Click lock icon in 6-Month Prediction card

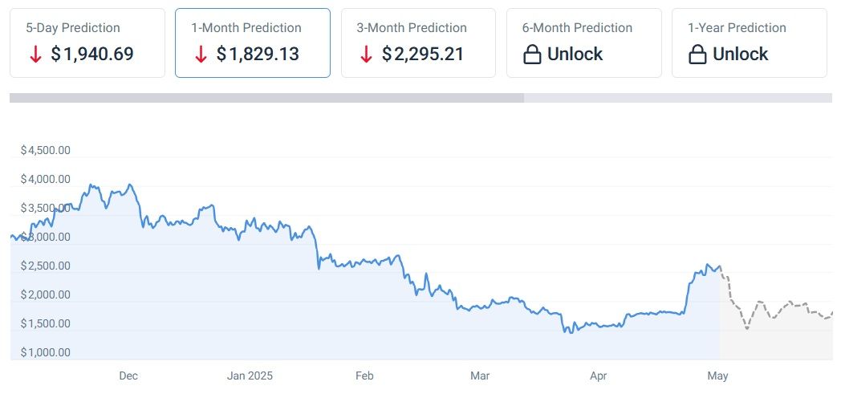532,55
